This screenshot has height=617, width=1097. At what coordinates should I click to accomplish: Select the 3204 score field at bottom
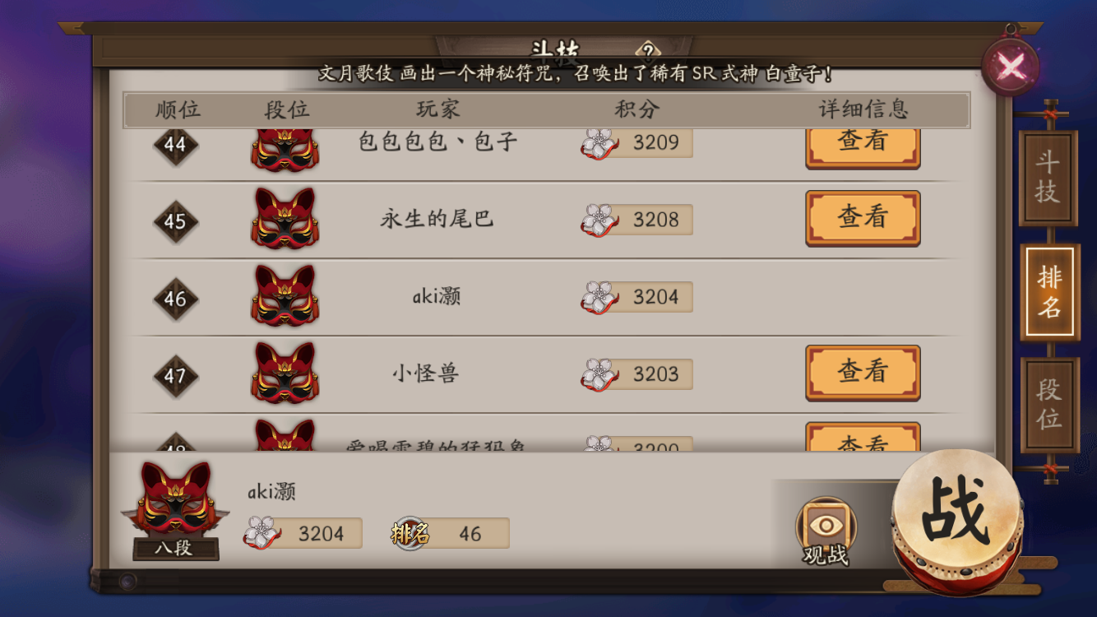coord(303,533)
